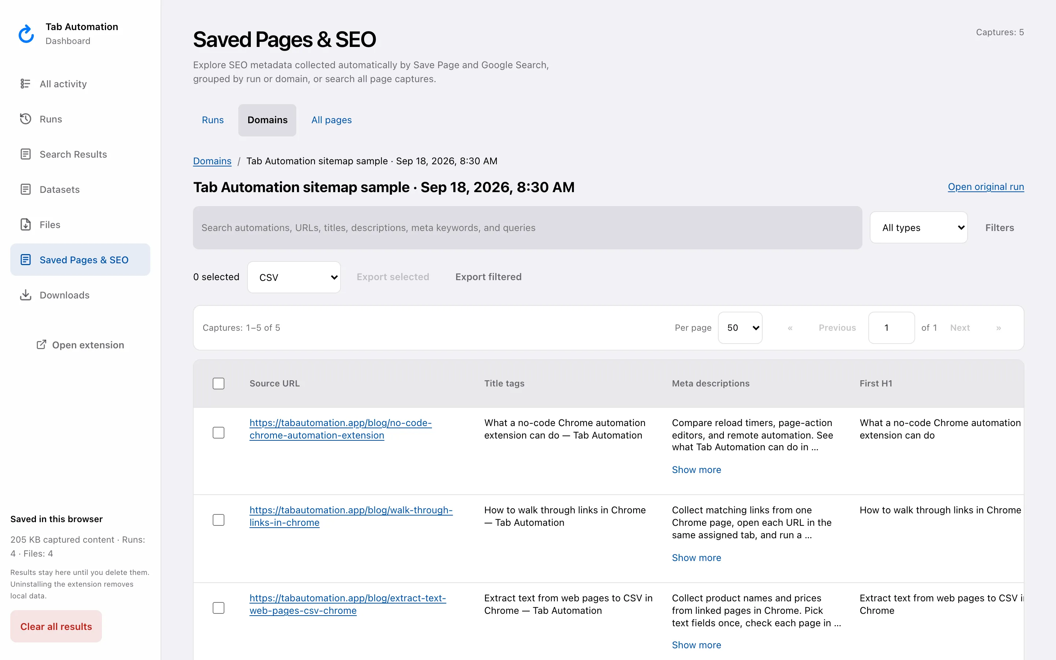Open the All types dropdown
Screen dimensions: 1056x660
[x=918, y=227]
